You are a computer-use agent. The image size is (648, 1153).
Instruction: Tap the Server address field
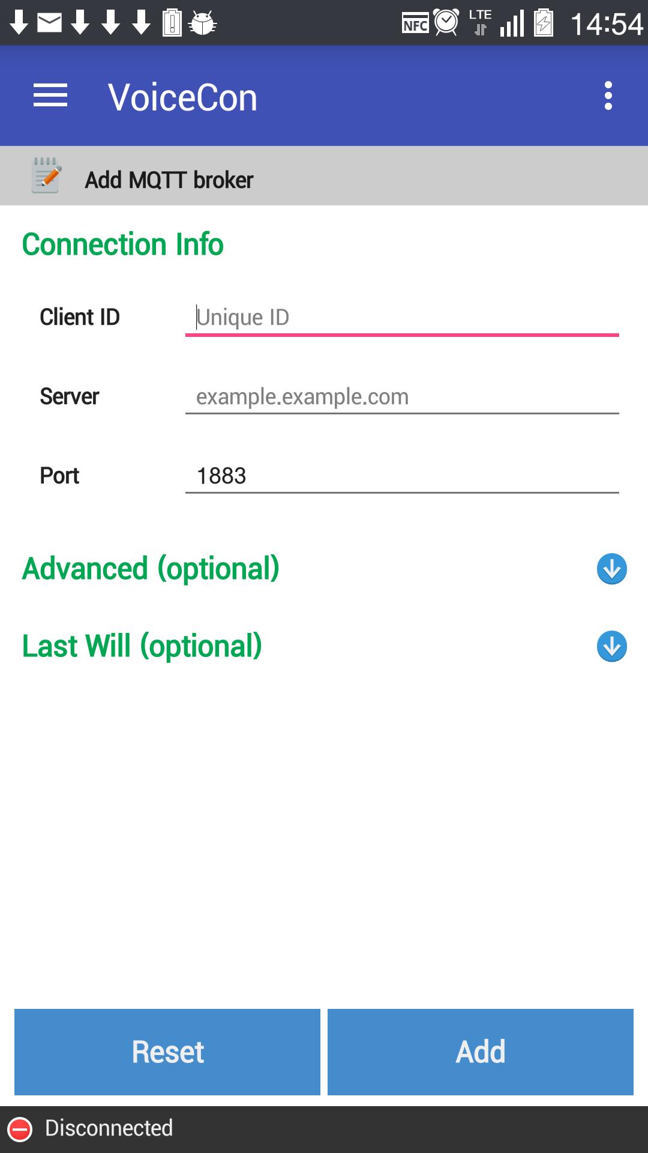pos(402,396)
